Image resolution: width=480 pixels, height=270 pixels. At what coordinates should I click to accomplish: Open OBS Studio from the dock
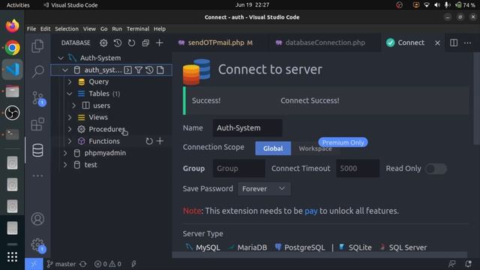tap(12, 113)
